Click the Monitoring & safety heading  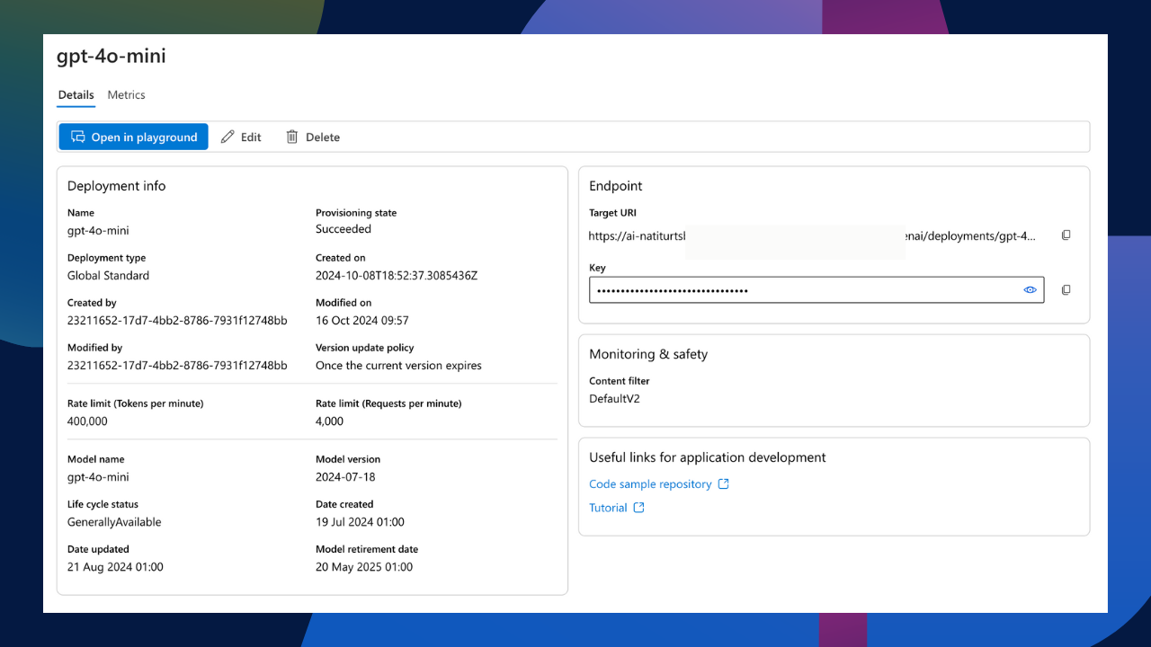tap(648, 354)
